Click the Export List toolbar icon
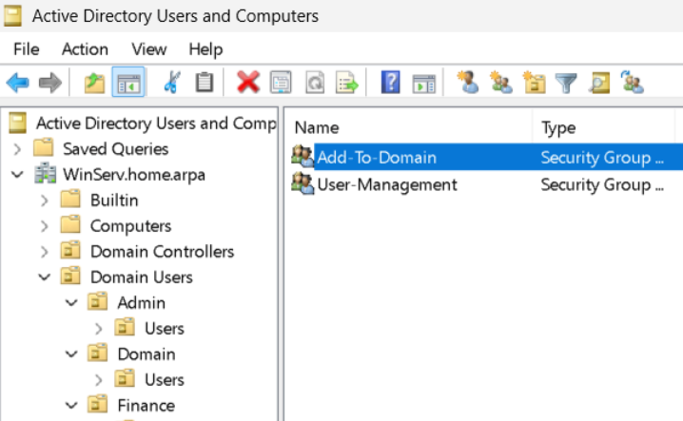Image resolution: width=683 pixels, height=421 pixels. point(347,84)
